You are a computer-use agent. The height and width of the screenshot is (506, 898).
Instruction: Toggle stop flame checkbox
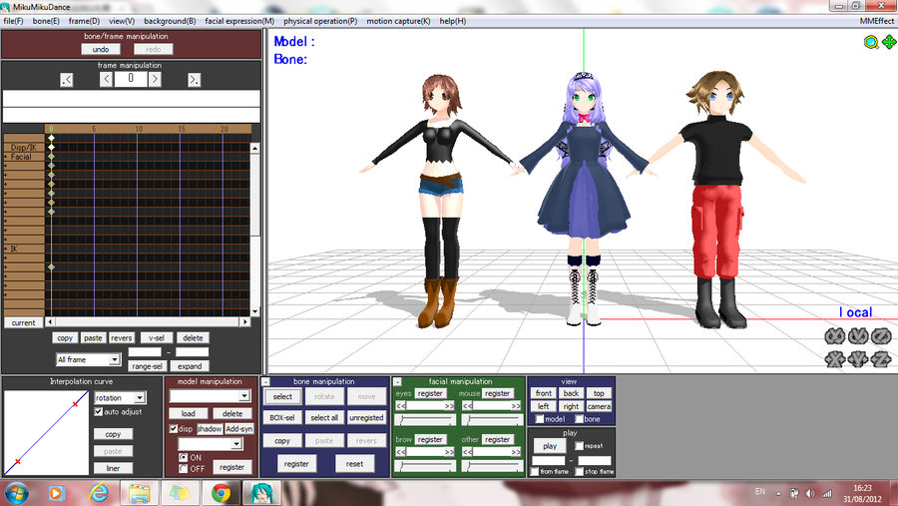tap(579, 472)
